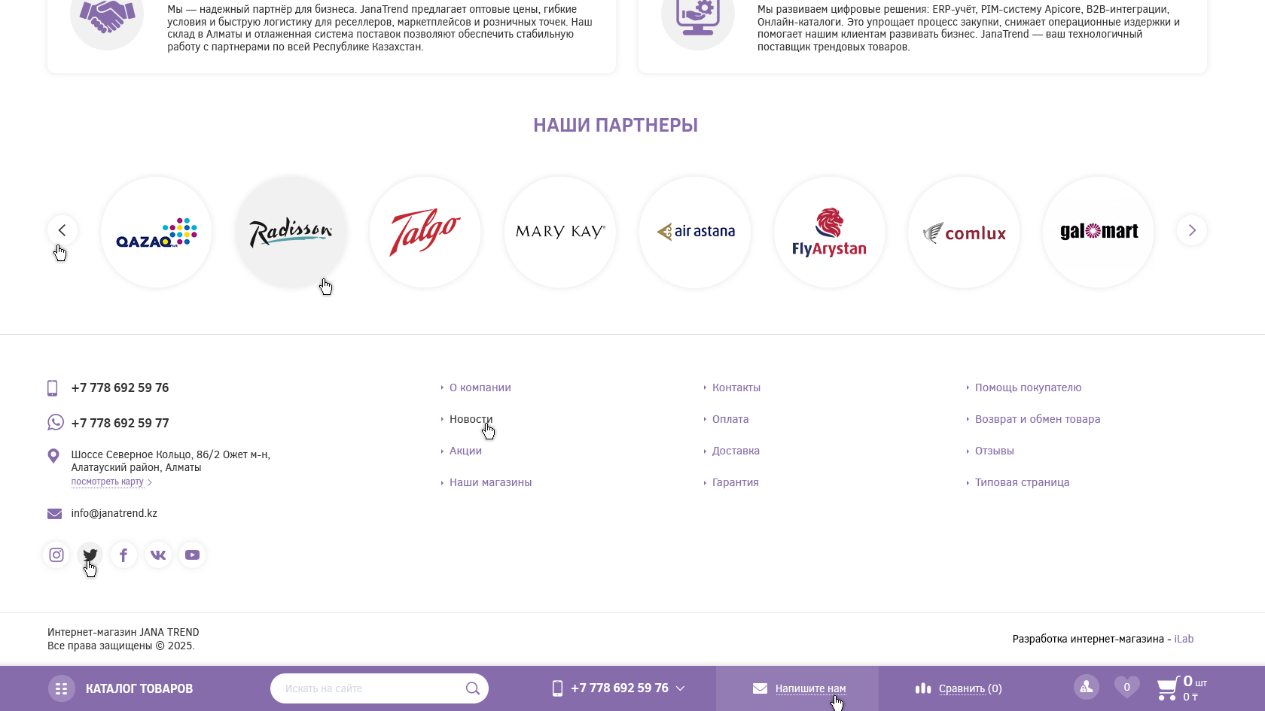Viewport: 1265px width, 711px height.
Task: Click the «посмотреть карту» link
Action: pos(106,482)
